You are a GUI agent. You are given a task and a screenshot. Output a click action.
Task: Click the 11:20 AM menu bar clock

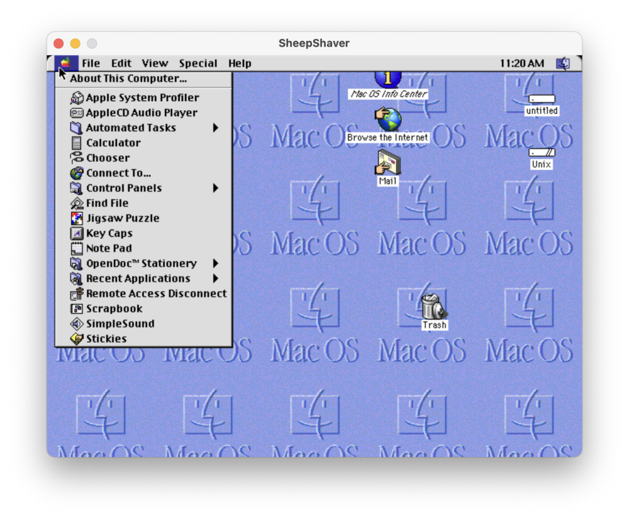(x=522, y=64)
